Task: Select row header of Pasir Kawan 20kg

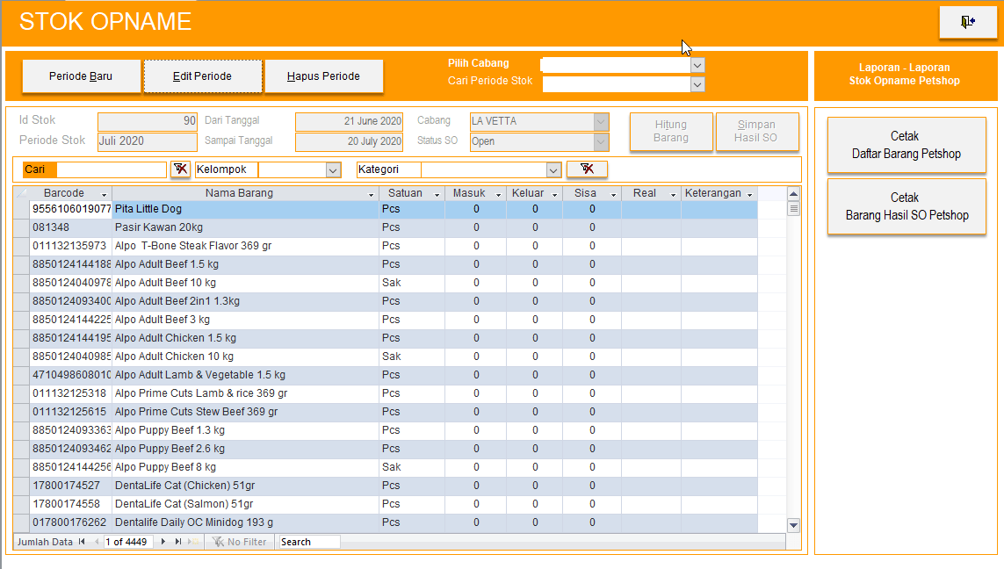Action: click(22, 227)
